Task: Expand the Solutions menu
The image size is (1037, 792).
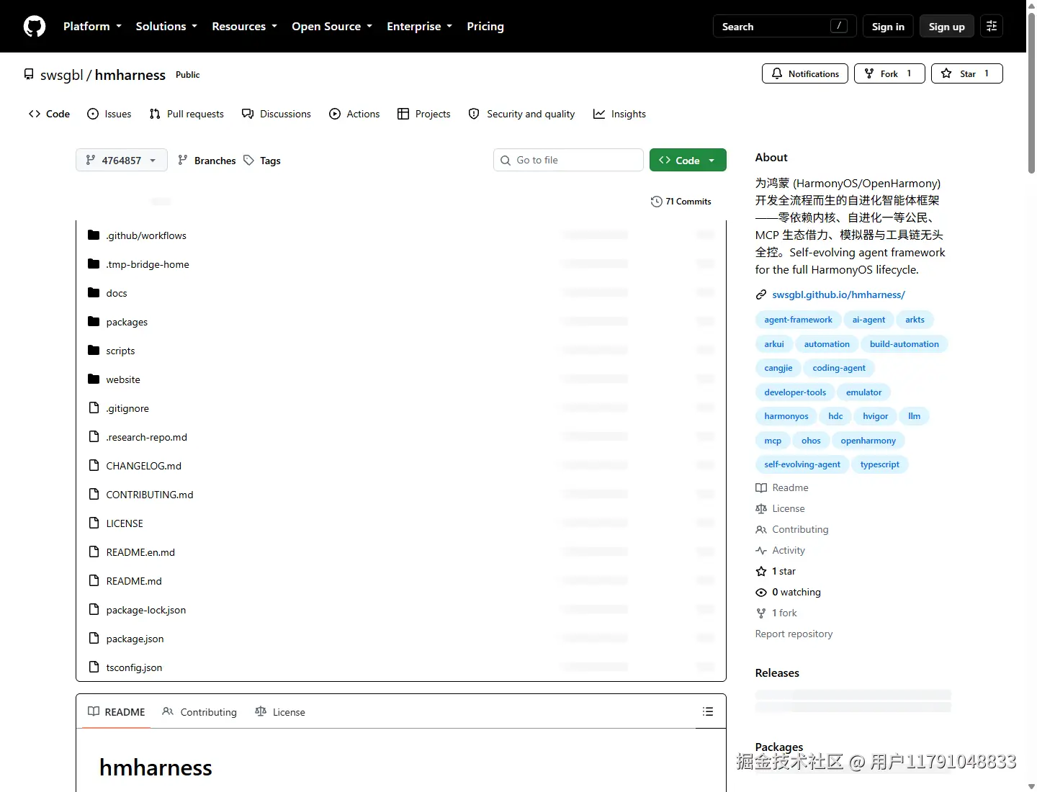Action: pos(166,27)
